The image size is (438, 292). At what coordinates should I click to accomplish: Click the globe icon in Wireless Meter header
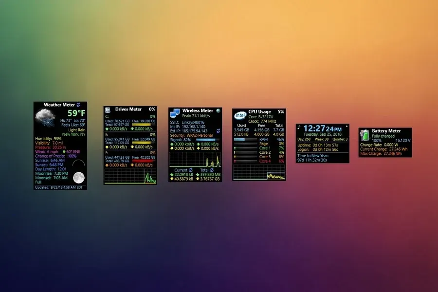tap(218, 111)
